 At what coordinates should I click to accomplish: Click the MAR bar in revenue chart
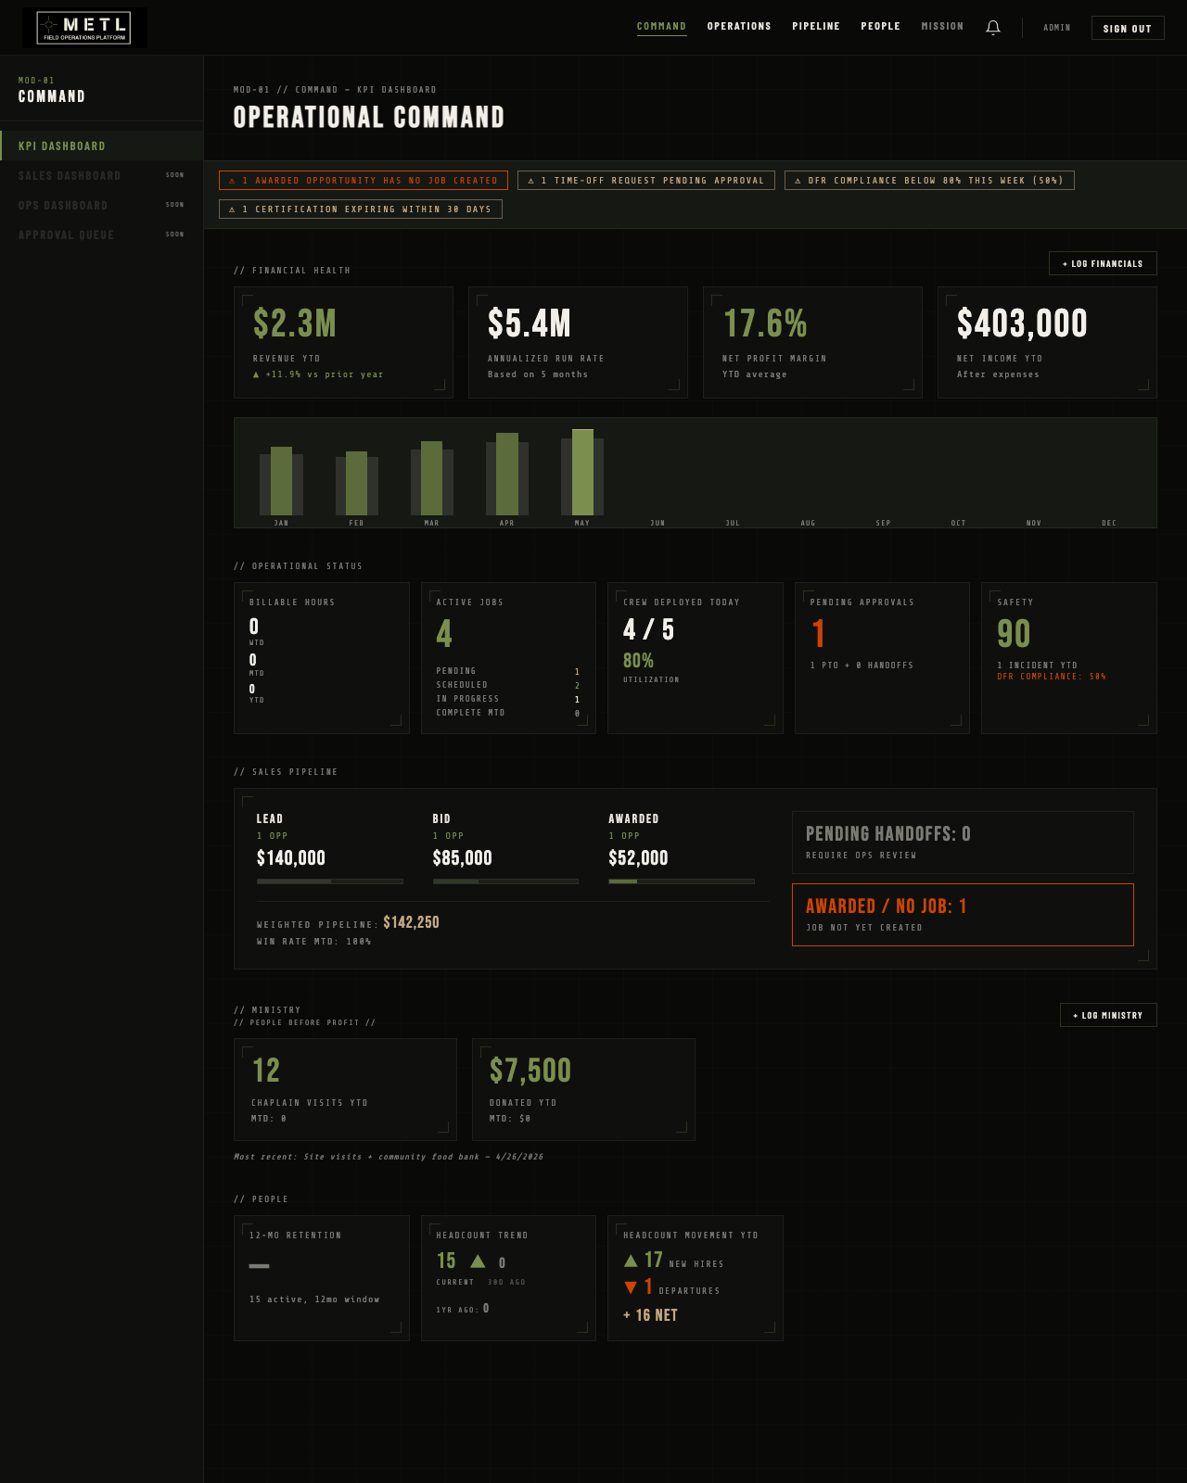(431, 478)
